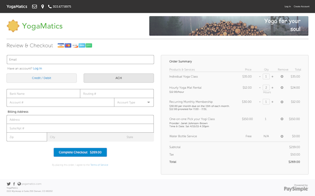Open yogamatics.com footer link
Image resolution: width=315 pixels, height=196 pixels.
click(x=31, y=184)
